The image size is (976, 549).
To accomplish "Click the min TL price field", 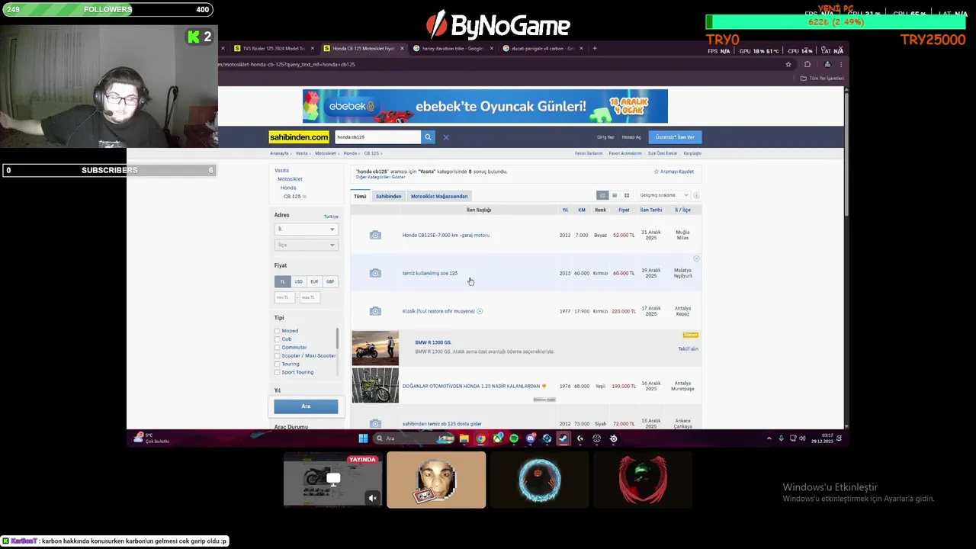I will pyautogui.click(x=284, y=297).
